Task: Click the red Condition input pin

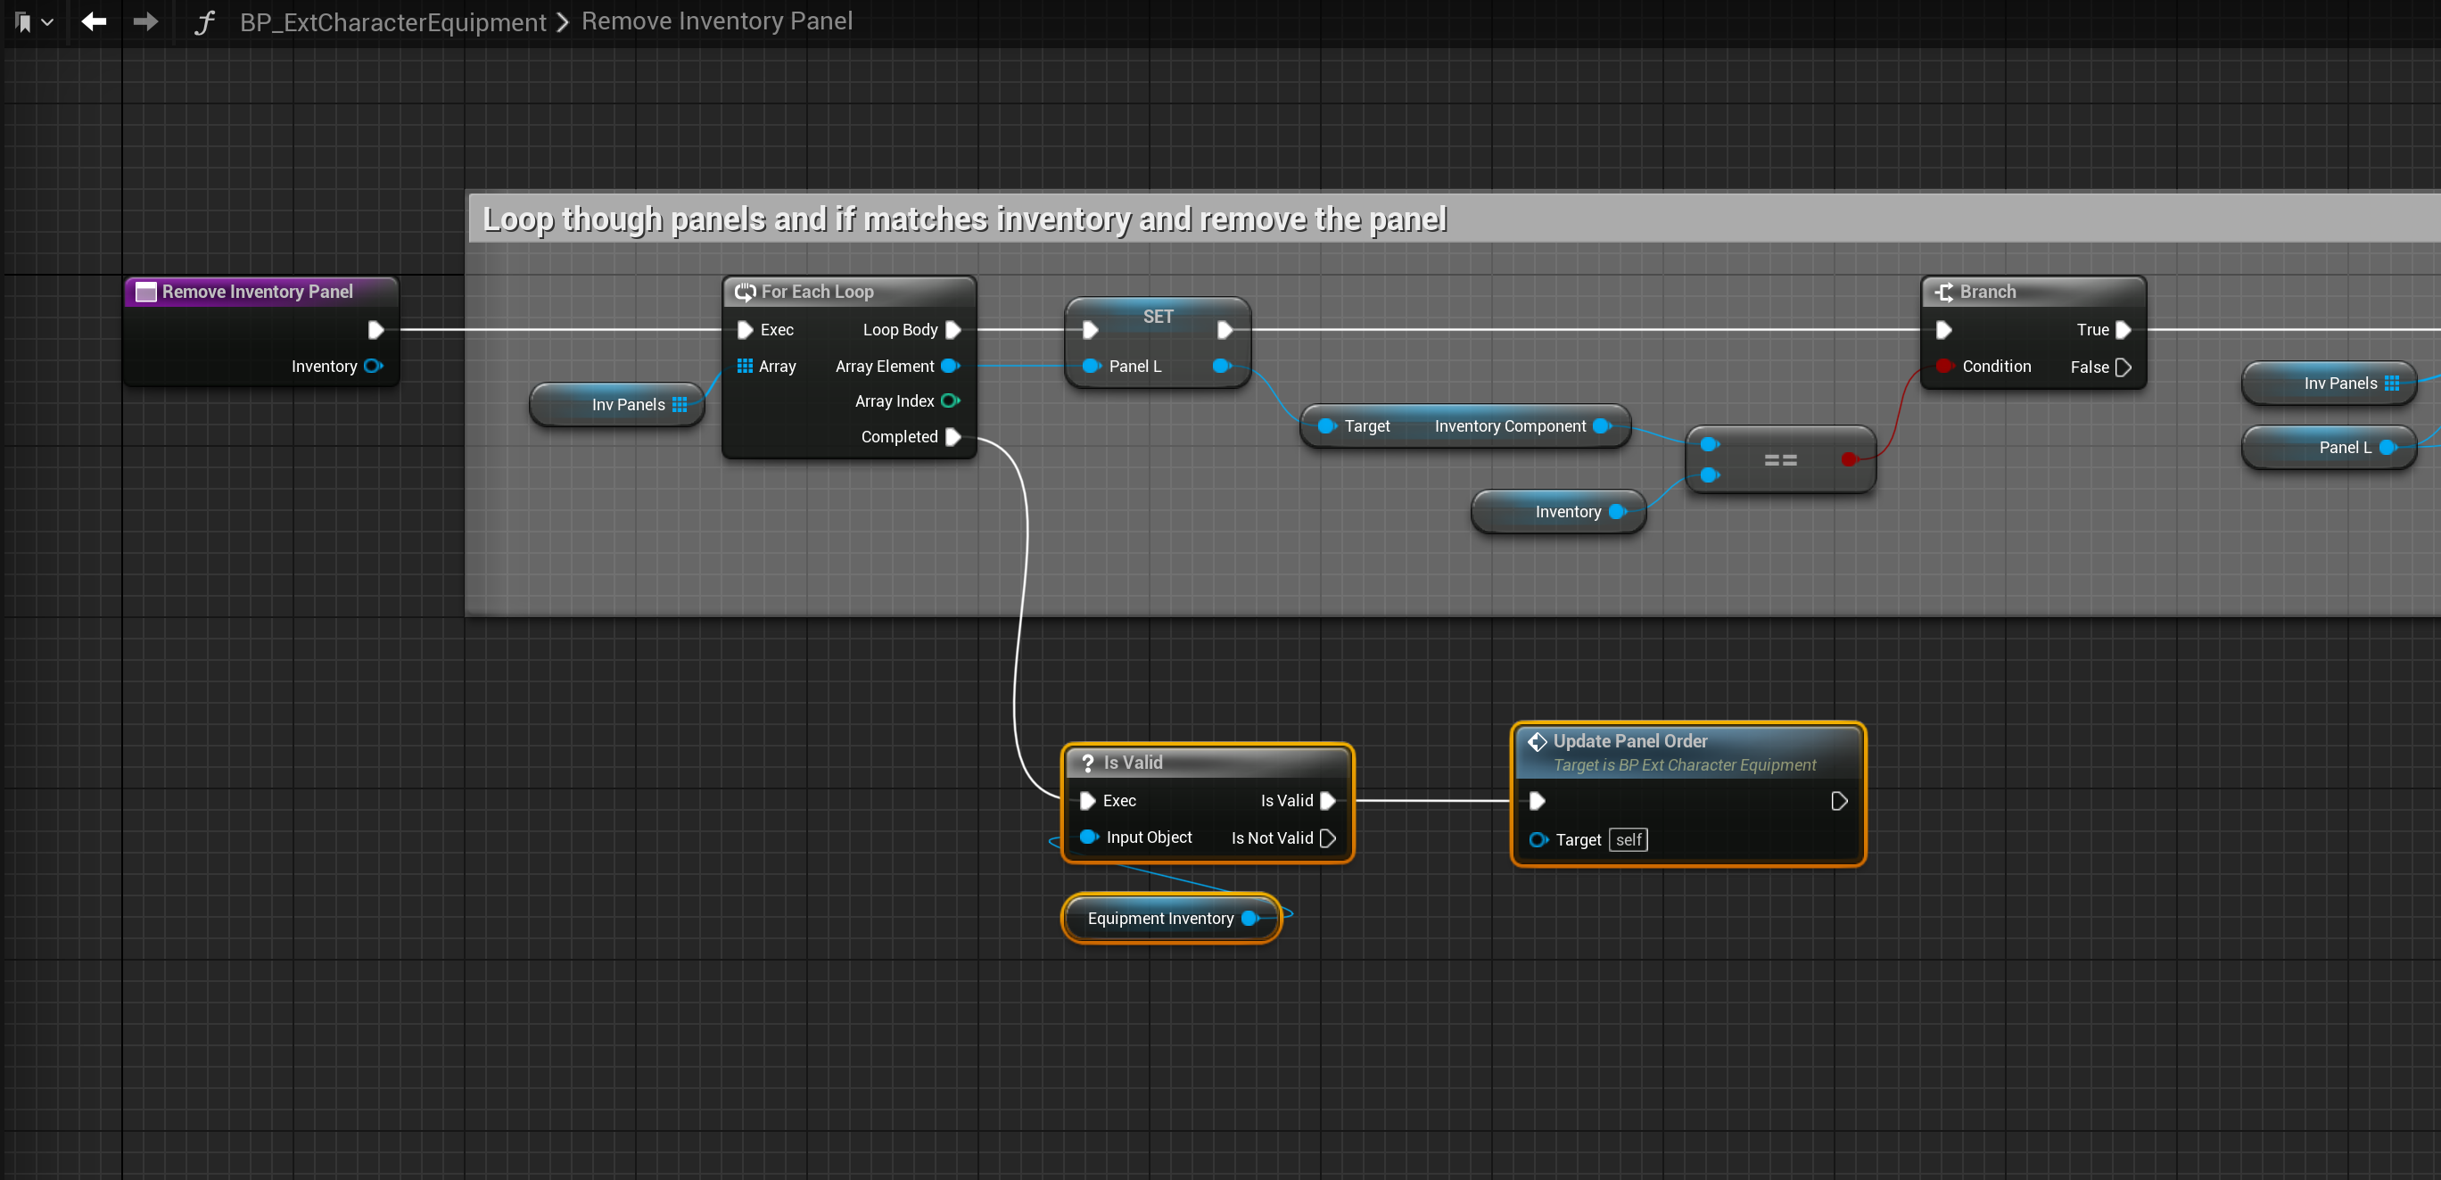Action: 1943,366
